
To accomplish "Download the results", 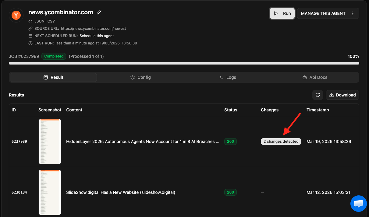I will tap(342, 95).
